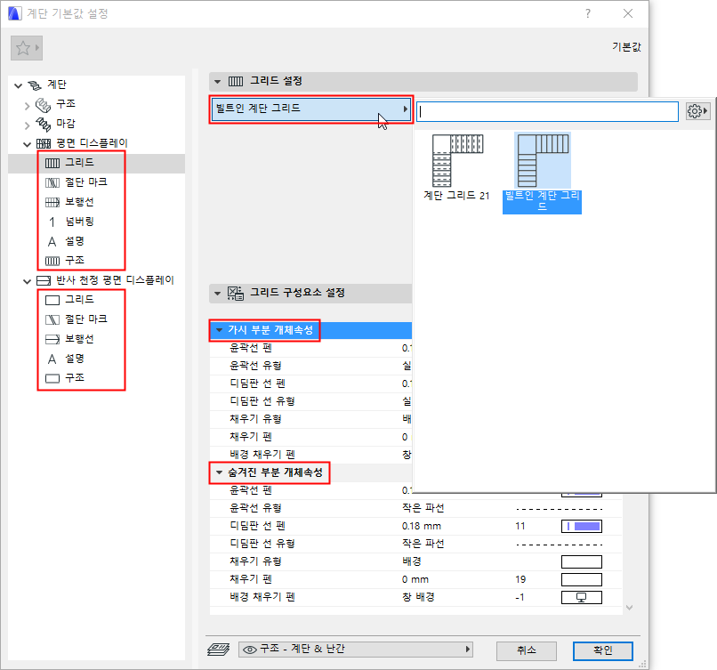Click 디딤판 선 펜 color swatch
717x670 pixels.
582,527
